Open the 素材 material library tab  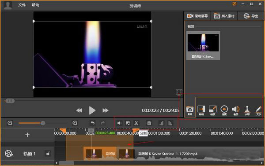pos(190,111)
